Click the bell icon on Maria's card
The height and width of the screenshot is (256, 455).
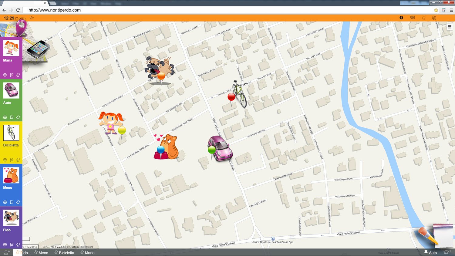[18, 75]
